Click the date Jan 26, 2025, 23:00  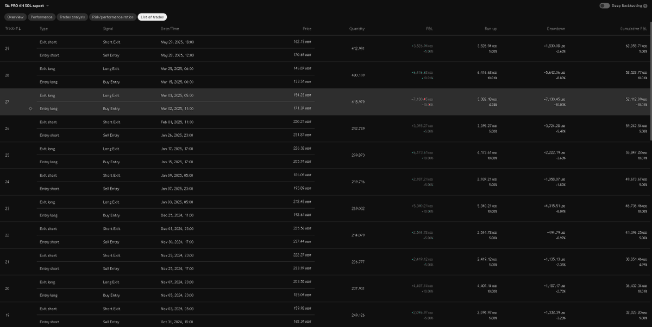click(177, 135)
